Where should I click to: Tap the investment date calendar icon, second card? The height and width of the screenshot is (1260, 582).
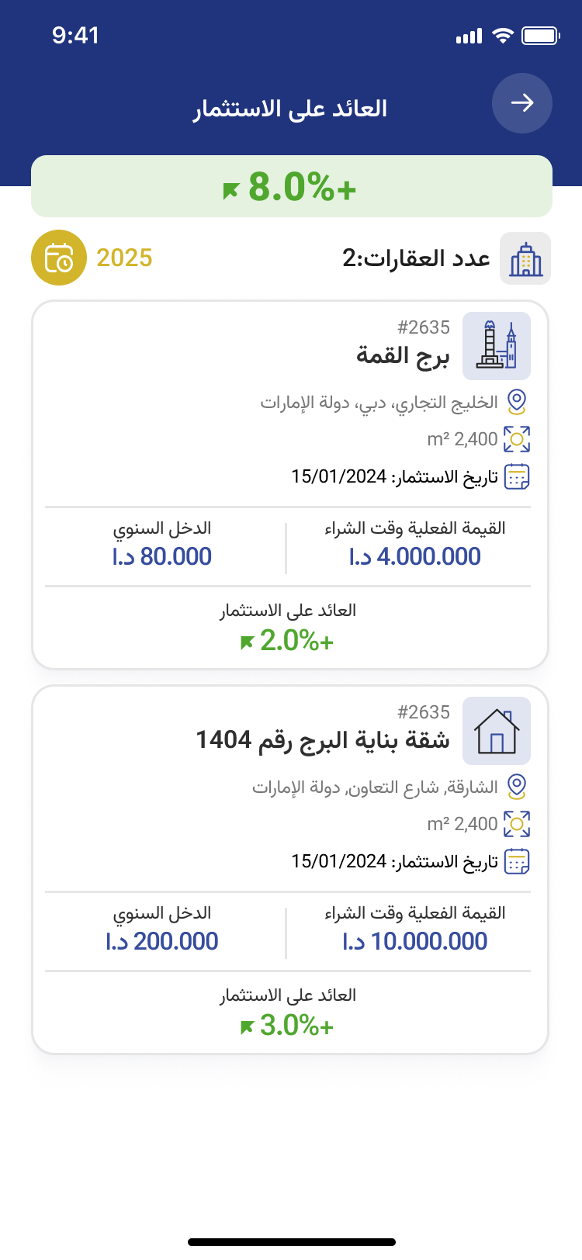click(x=517, y=861)
